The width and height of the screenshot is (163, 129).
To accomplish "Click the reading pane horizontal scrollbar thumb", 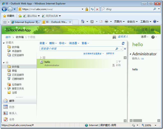I will coord(137,121).
